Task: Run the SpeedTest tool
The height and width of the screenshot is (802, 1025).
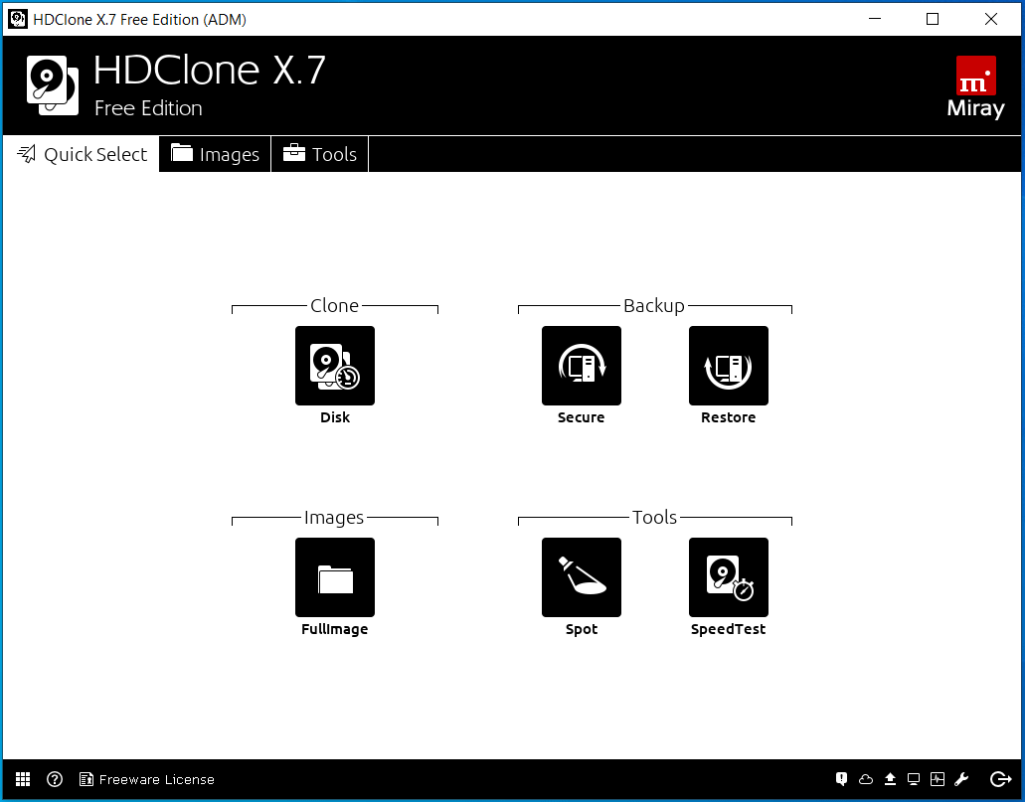Action: click(x=728, y=577)
